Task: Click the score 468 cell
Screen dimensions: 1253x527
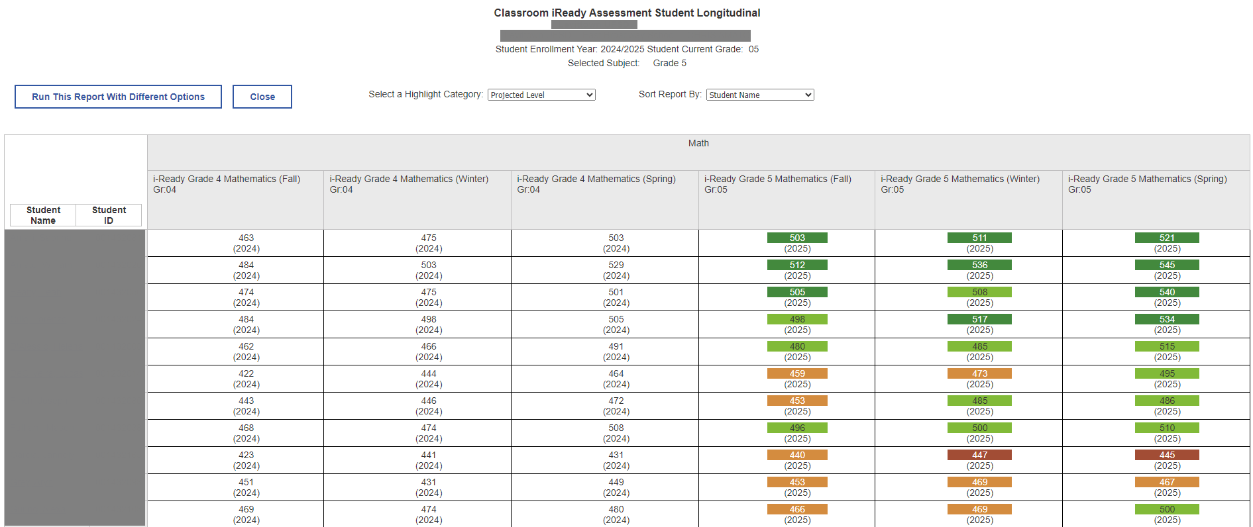Action: coord(235,433)
